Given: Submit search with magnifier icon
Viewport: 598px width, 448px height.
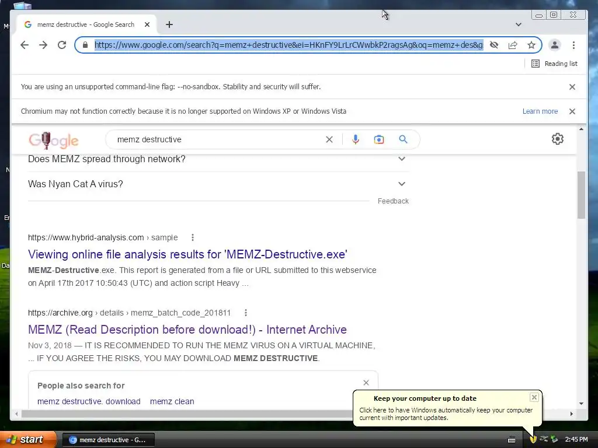Looking at the screenshot, I should coord(403,139).
